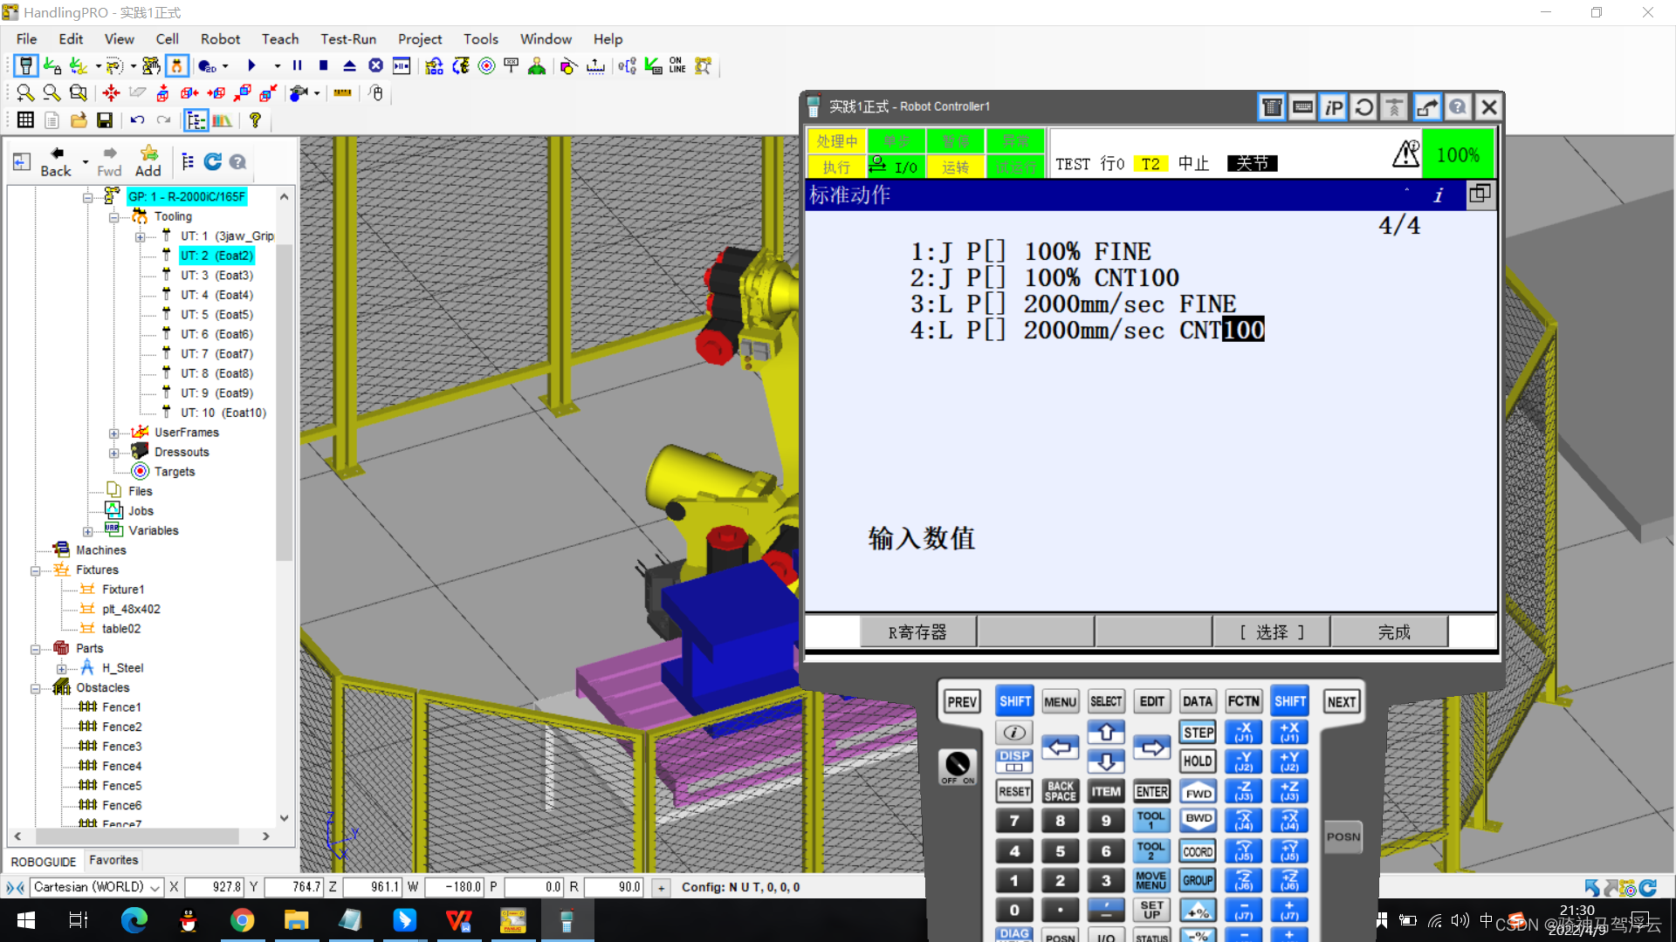Image resolution: width=1676 pixels, height=942 pixels.
Task: Open the Test-Run menu
Action: pyautogui.click(x=348, y=39)
